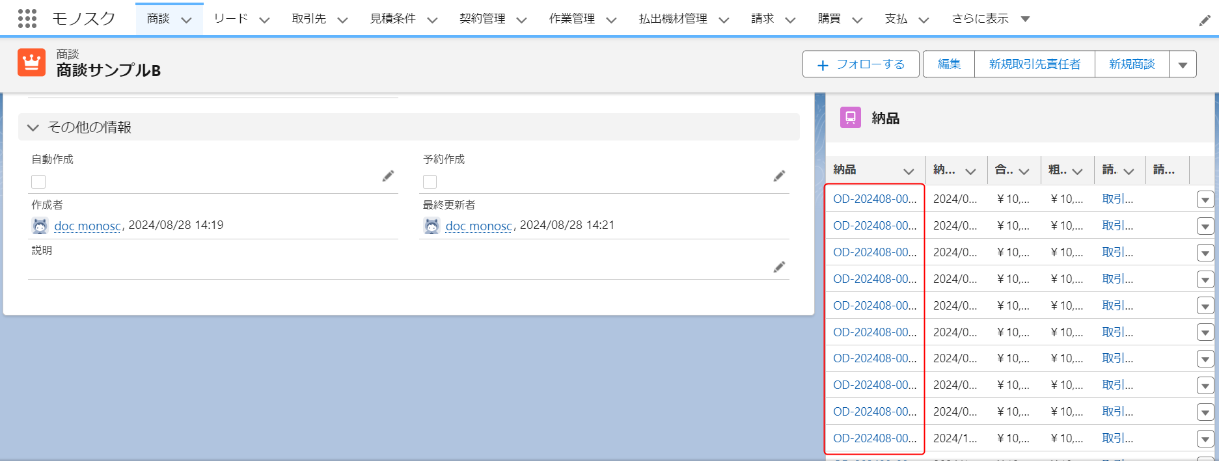Sort by the 納品 column header
The image size is (1219, 467).
pyautogui.click(x=845, y=170)
